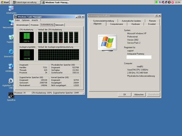Viewport: 182px width, 136px height.
Task: Switch to the Anwendungen tab
Action: coord(22,25)
